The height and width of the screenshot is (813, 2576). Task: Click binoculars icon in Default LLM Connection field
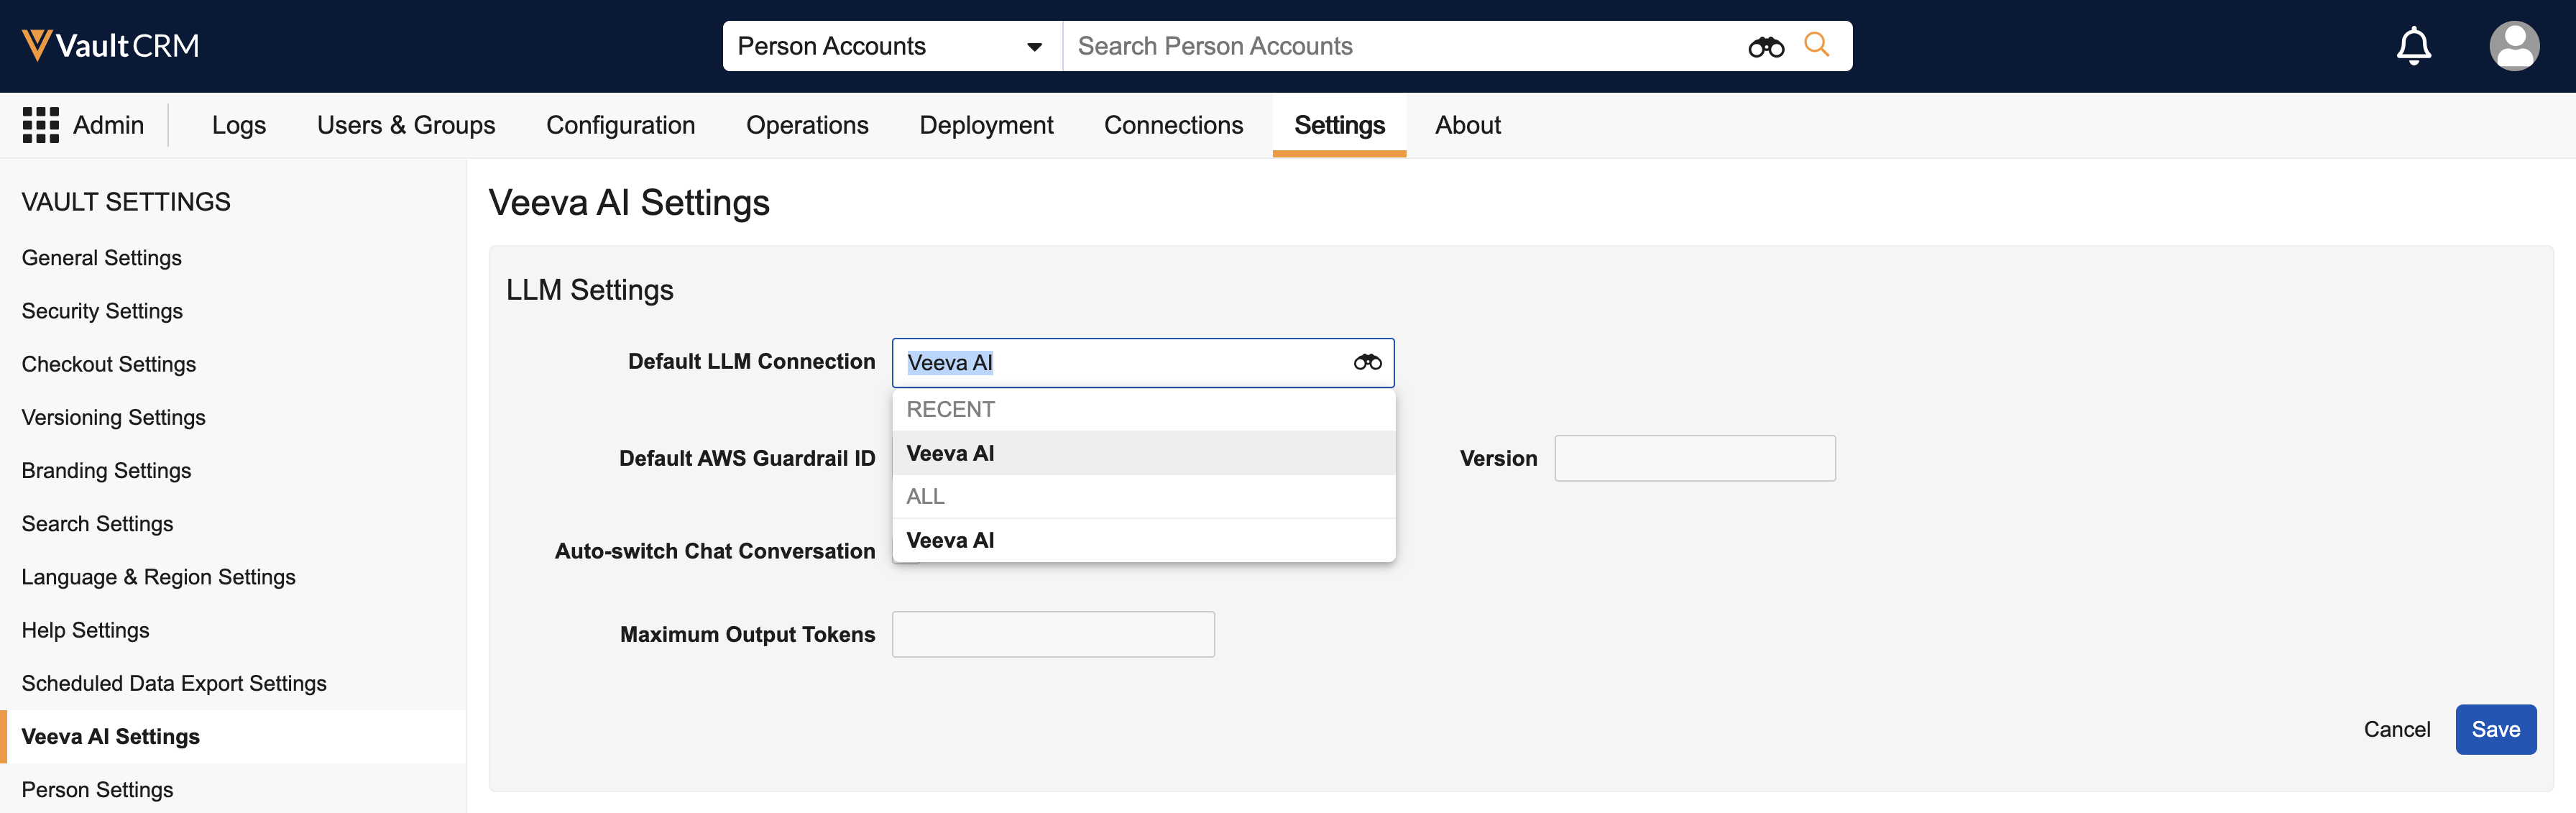point(1367,362)
